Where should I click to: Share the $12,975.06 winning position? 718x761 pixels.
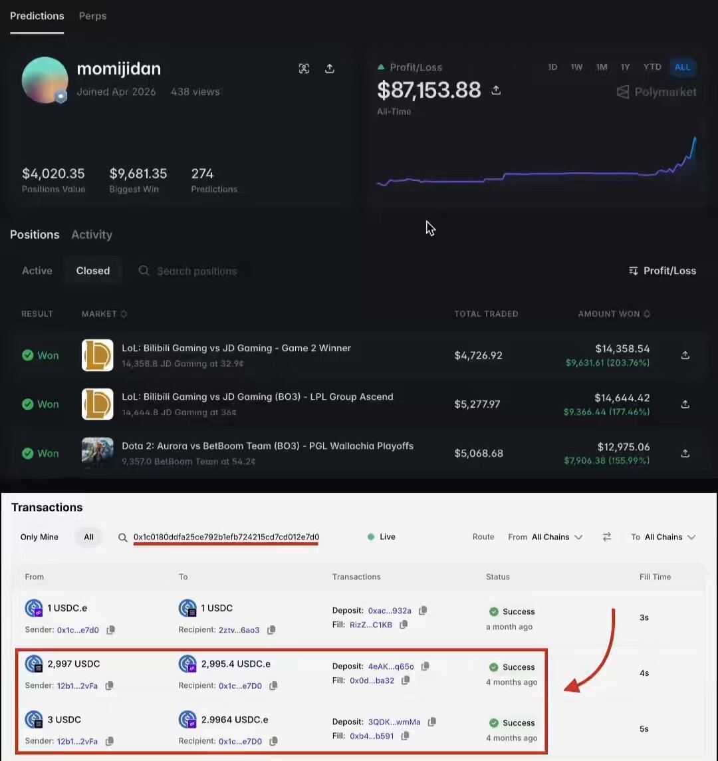(x=685, y=453)
